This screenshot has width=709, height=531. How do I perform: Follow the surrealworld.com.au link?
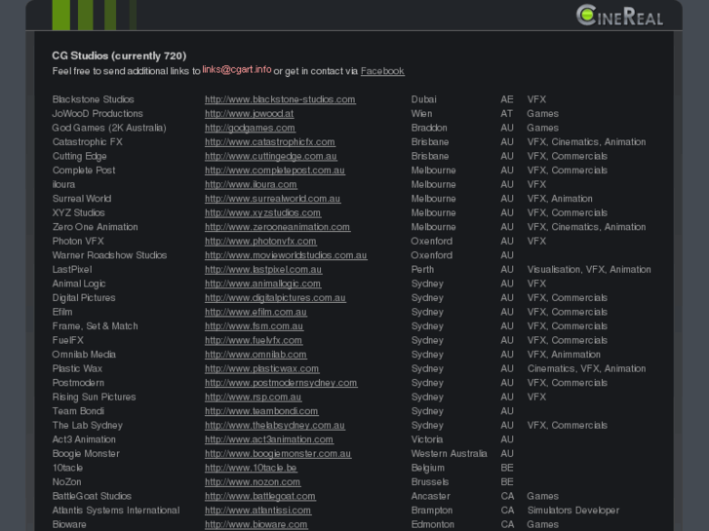[273, 199]
